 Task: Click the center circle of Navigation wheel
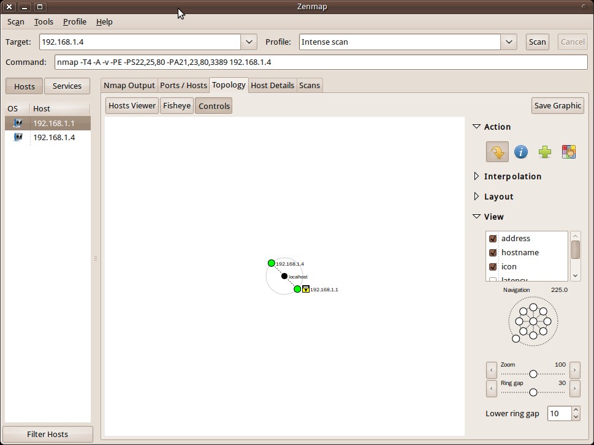[533, 321]
